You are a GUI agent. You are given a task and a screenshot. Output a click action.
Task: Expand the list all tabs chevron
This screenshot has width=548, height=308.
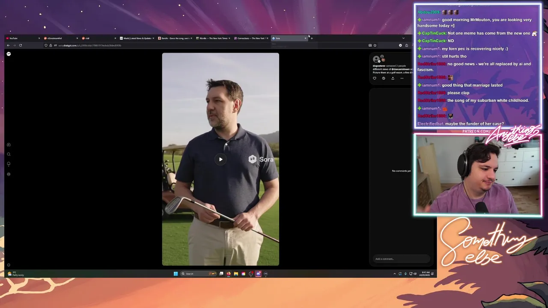(x=403, y=38)
